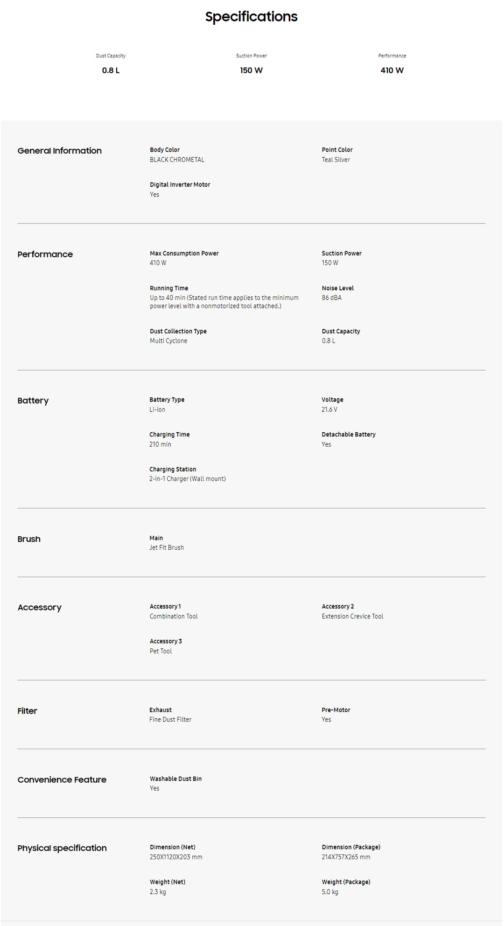The image size is (504, 926).
Task: Click the Fine Dust Filter exhaust value
Action: (x=170, y=720)
